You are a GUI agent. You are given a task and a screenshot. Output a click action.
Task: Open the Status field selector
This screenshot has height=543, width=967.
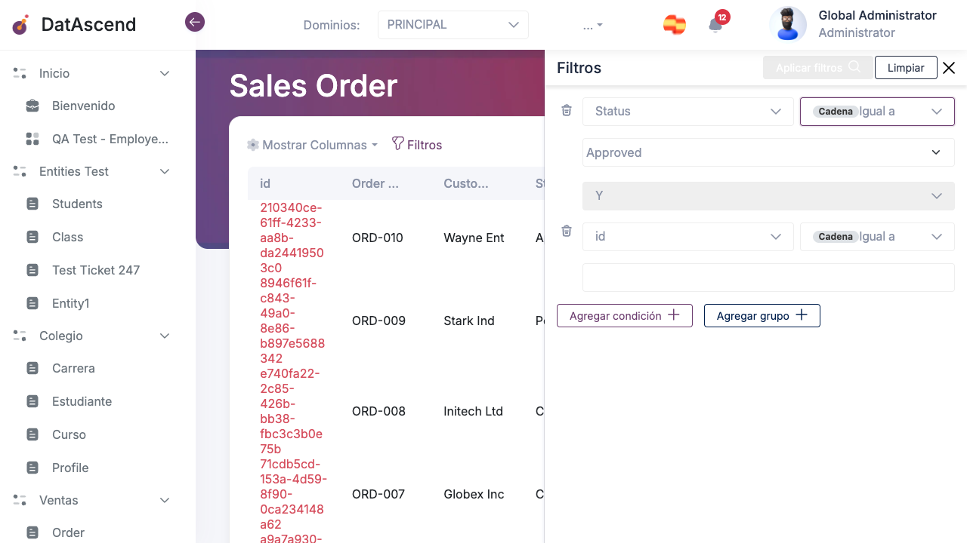pos(688,111)
